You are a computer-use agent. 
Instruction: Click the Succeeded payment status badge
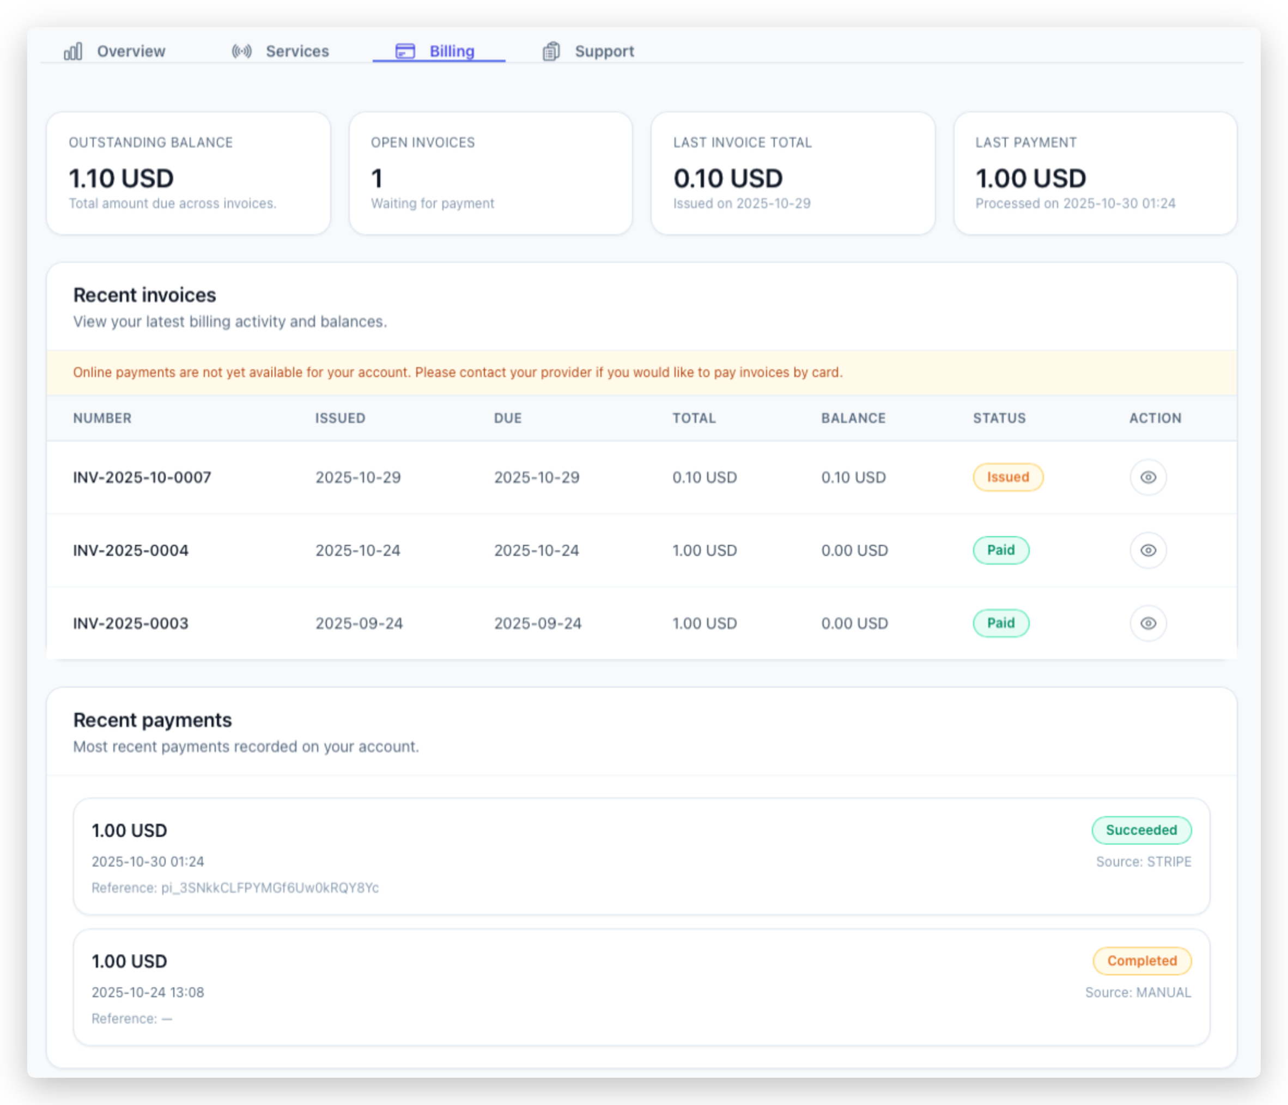(x=1141, y=830)
